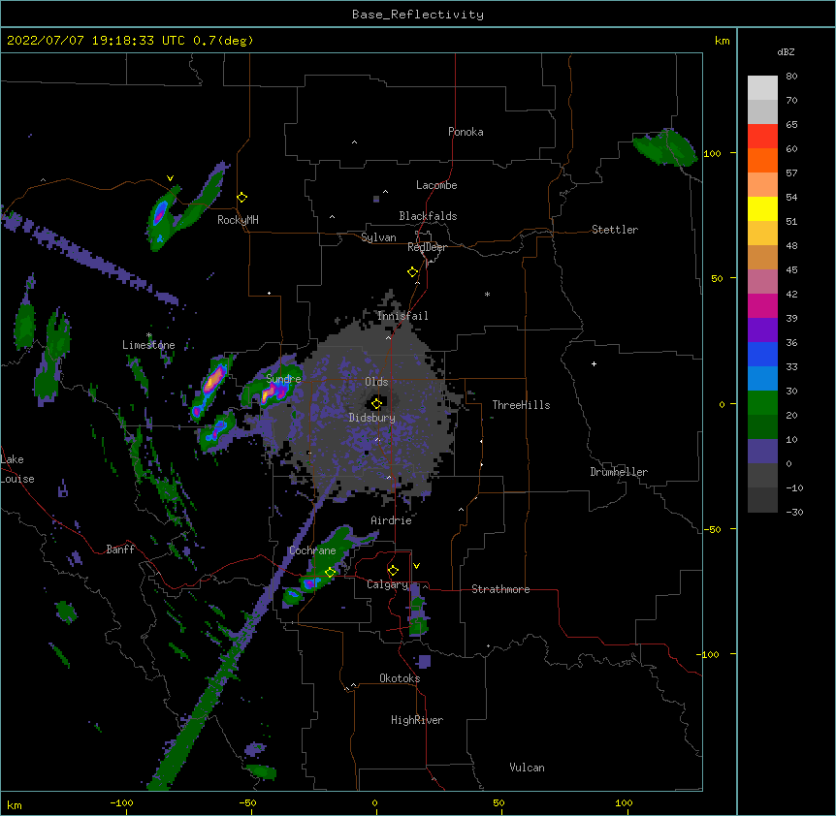Click the white plus marker north of Drumheller
Viewport: 836px width, 816px height.
click(x=594, y=363)
